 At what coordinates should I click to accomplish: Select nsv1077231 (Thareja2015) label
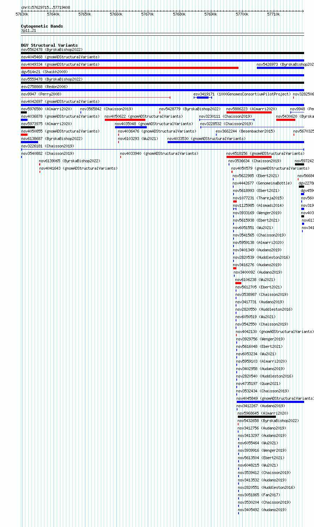click(x=258, y=198)
